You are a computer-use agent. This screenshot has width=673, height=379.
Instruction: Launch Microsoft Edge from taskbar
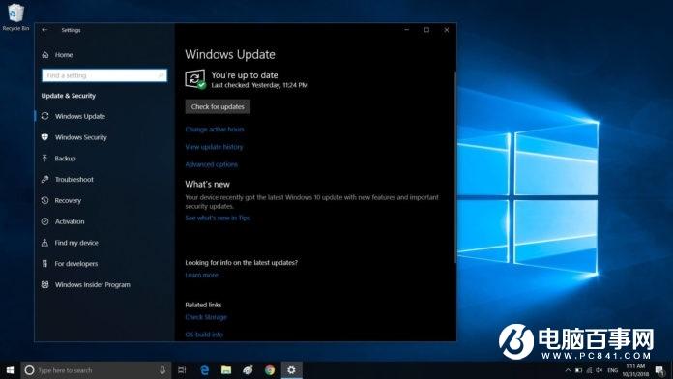tap(205, 370)
